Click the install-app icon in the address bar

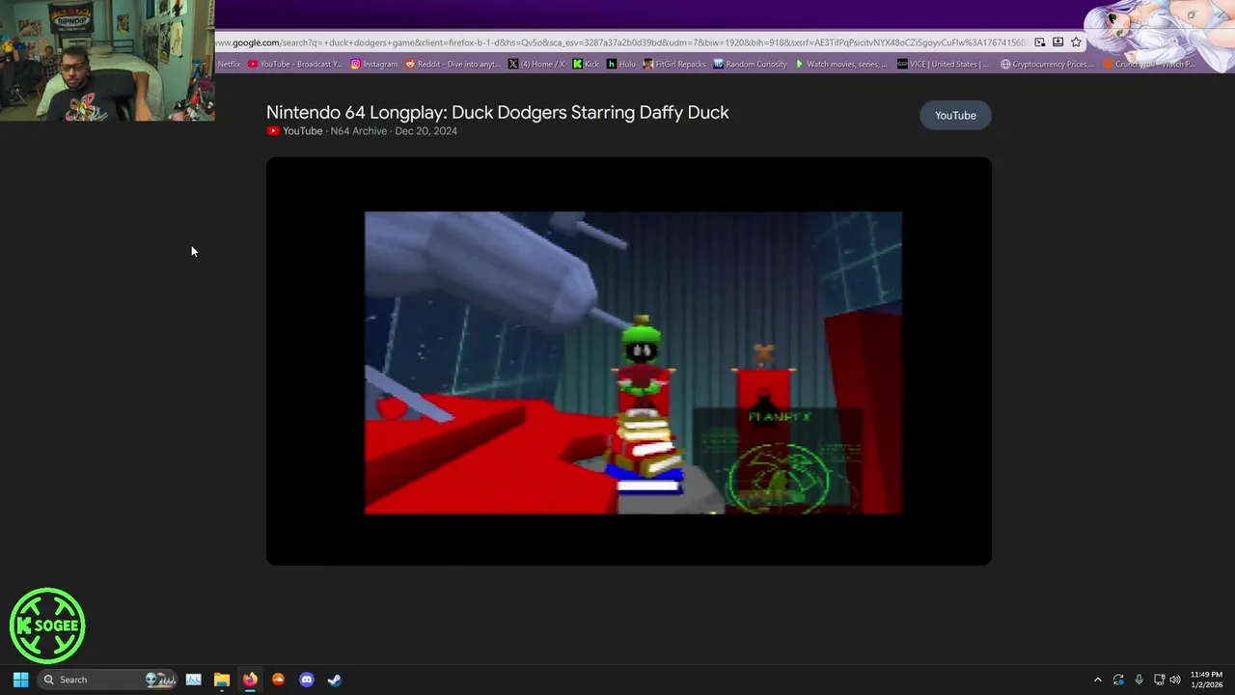tap(1057, 42)
